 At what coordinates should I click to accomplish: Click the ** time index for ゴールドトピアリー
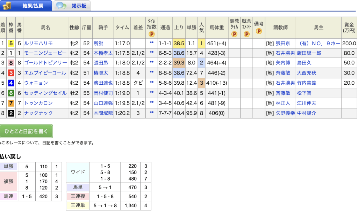[152, 62]
